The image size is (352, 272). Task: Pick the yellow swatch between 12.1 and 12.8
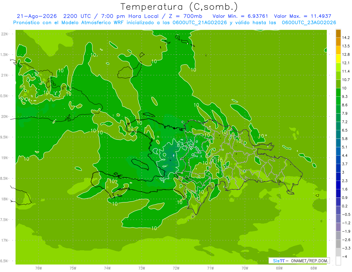click(338, 59)
